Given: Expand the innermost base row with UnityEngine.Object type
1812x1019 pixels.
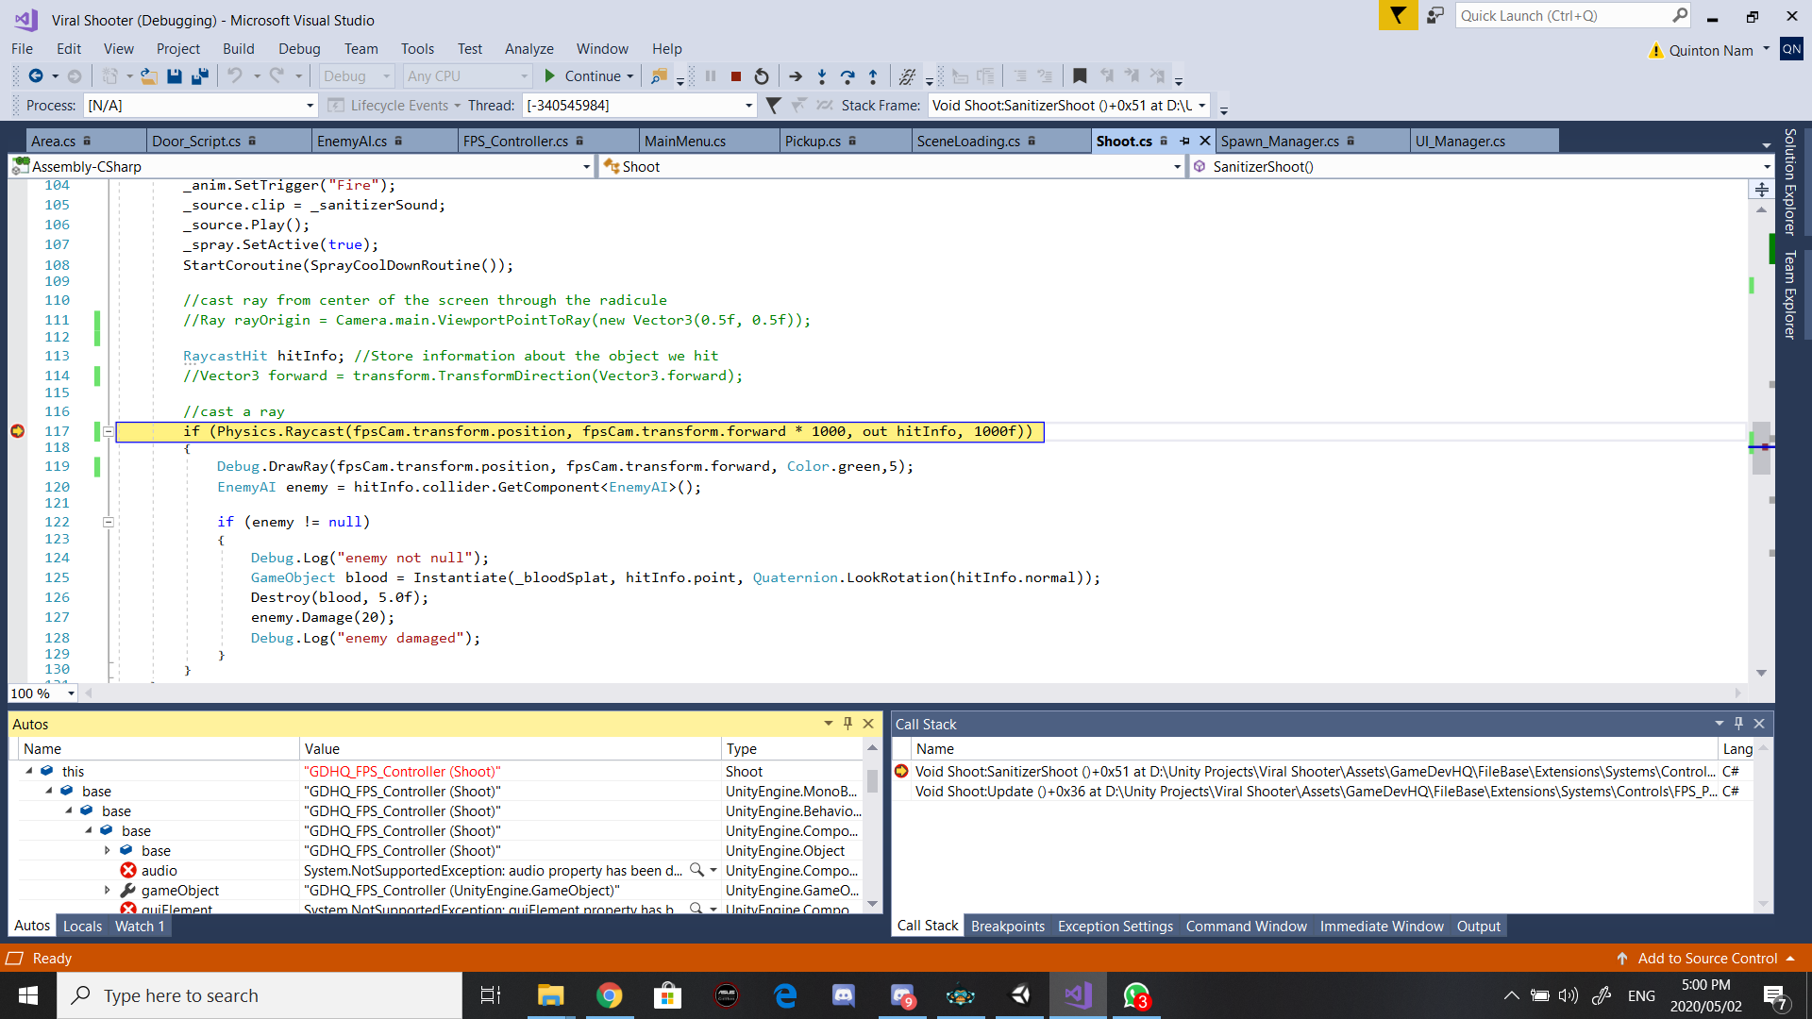Looking at the screenshot, I should (x=108, y=850).
